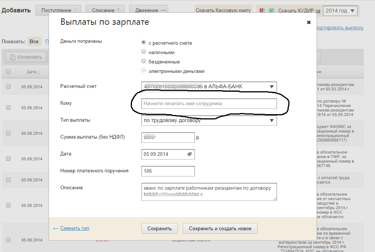Click into the Кому employee name field
This screenshot has width=375, height=252.
pyautogui.click(x=209, y=103)
